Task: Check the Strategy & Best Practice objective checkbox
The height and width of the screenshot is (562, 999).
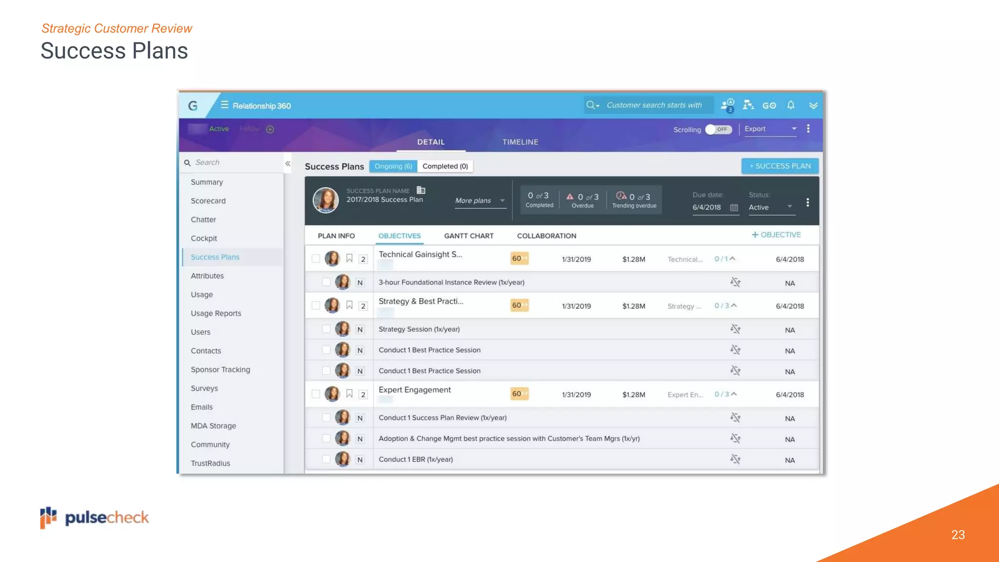Action: pyautogui.click(x=316, y=305)
